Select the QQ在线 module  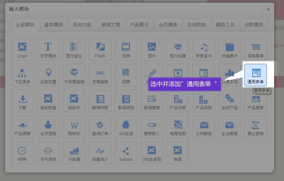coord(126,127)
